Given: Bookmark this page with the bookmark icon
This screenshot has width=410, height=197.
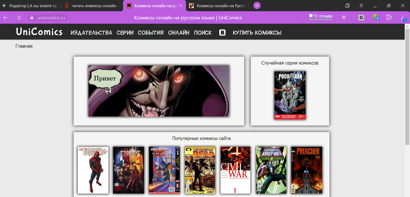Looking at the screenshot, I should [344, 17].
